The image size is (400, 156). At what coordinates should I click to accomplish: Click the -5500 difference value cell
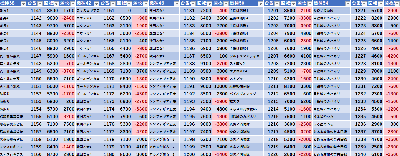[220, 79]
